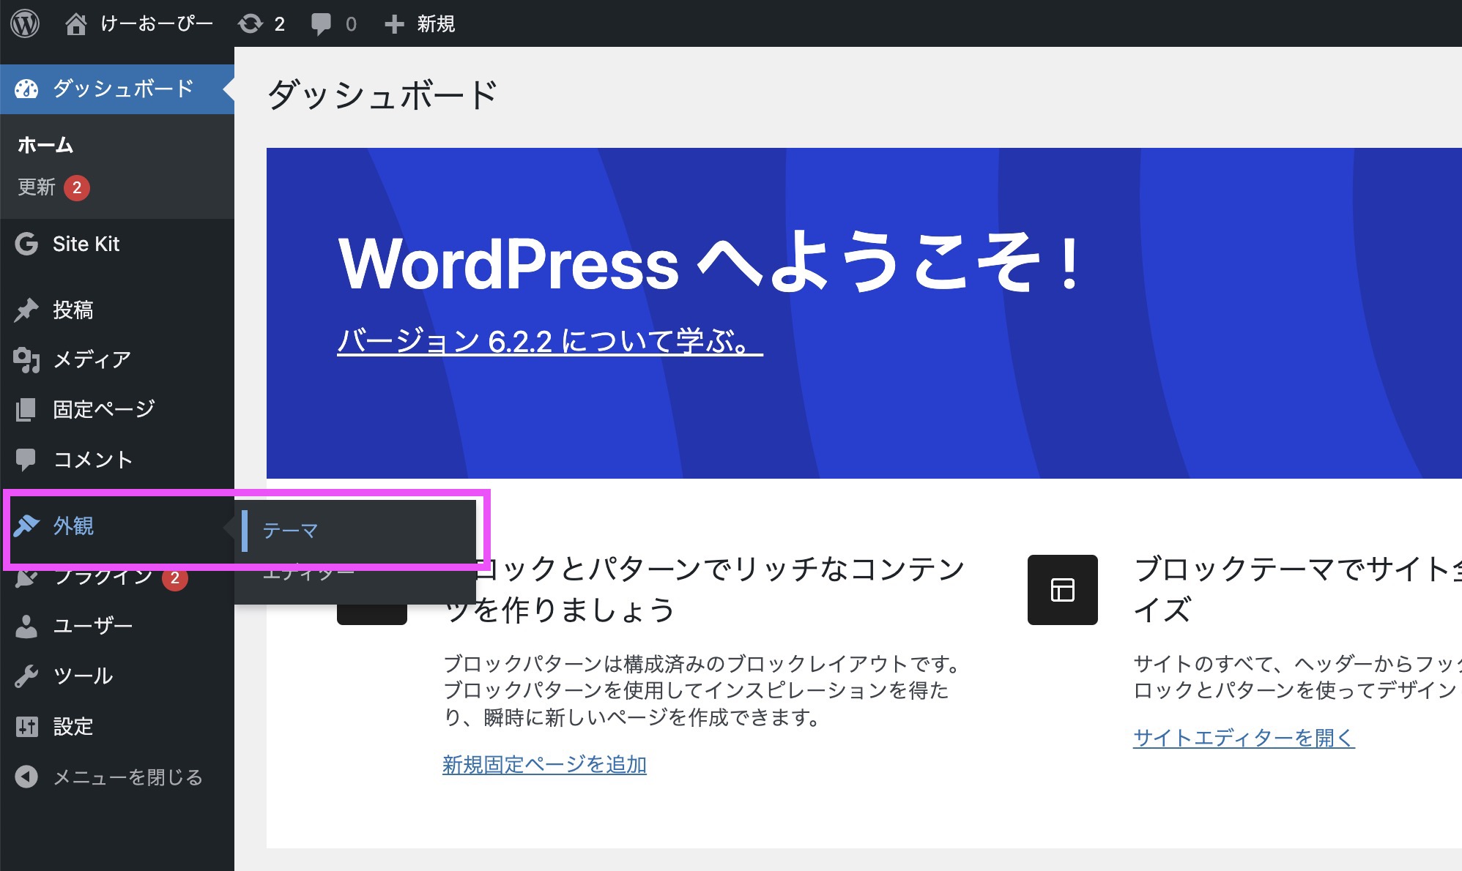Click the speech bubble icon beside コメント
Viewport: 1462px width, 871px height.
click(26, 460)
